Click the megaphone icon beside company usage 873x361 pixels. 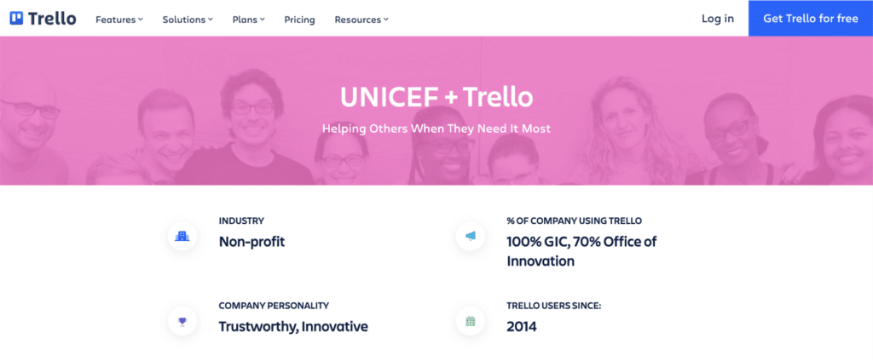click(470, 236)
